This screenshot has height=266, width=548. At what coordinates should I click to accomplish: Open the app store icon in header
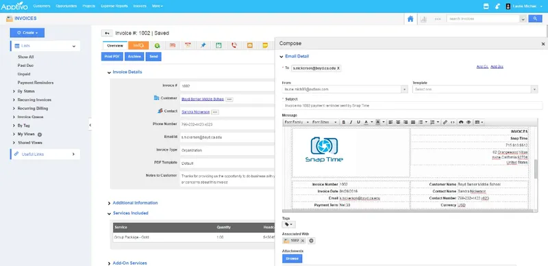point(486,6)
